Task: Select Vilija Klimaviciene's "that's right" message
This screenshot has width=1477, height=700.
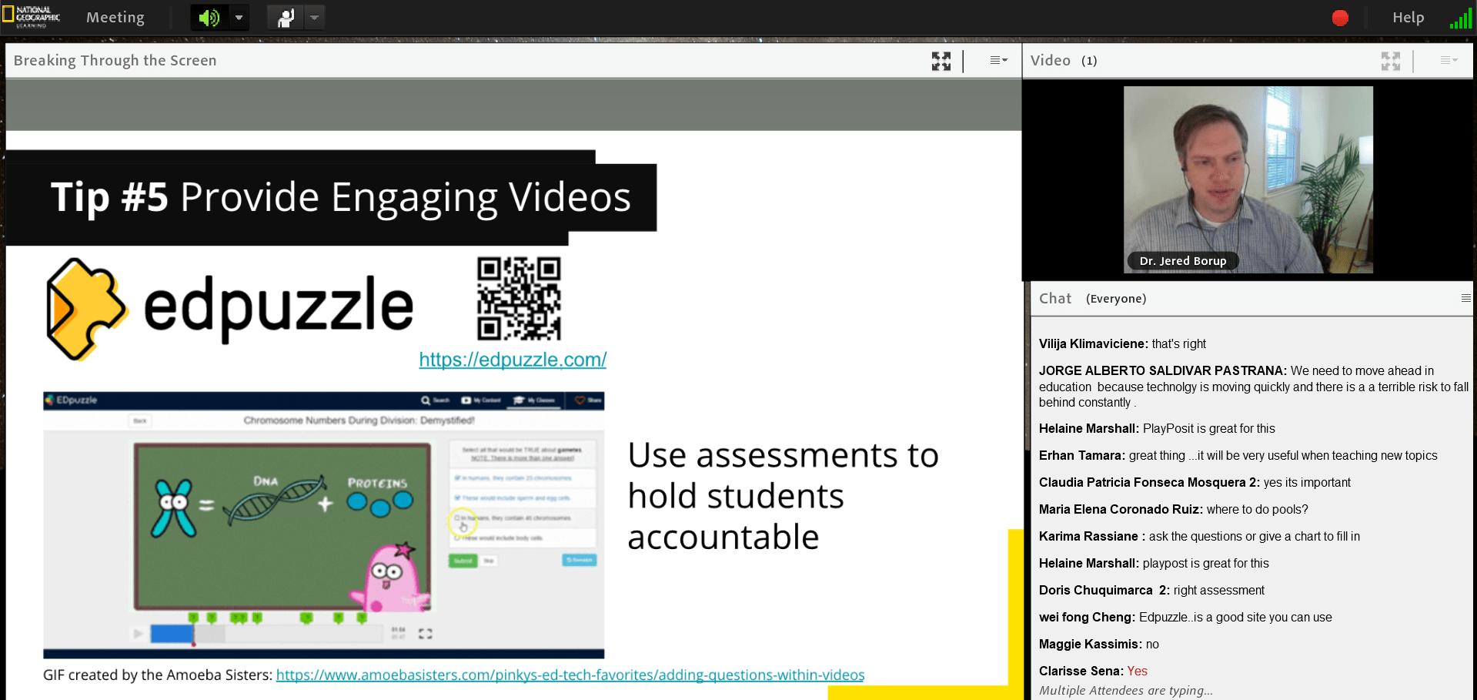Action: (x=1122, y=343)
